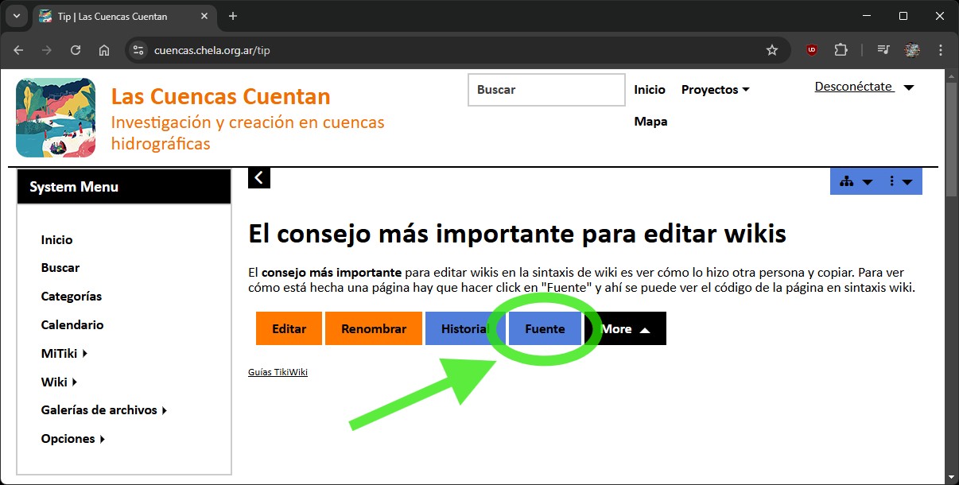The image size is (959, 485).
Task: Follow the Guías TikiWiki link
Action: point(278,372)
